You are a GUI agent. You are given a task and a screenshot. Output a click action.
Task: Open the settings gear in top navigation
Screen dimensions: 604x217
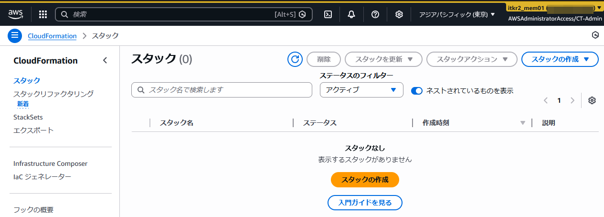point(399,14)
